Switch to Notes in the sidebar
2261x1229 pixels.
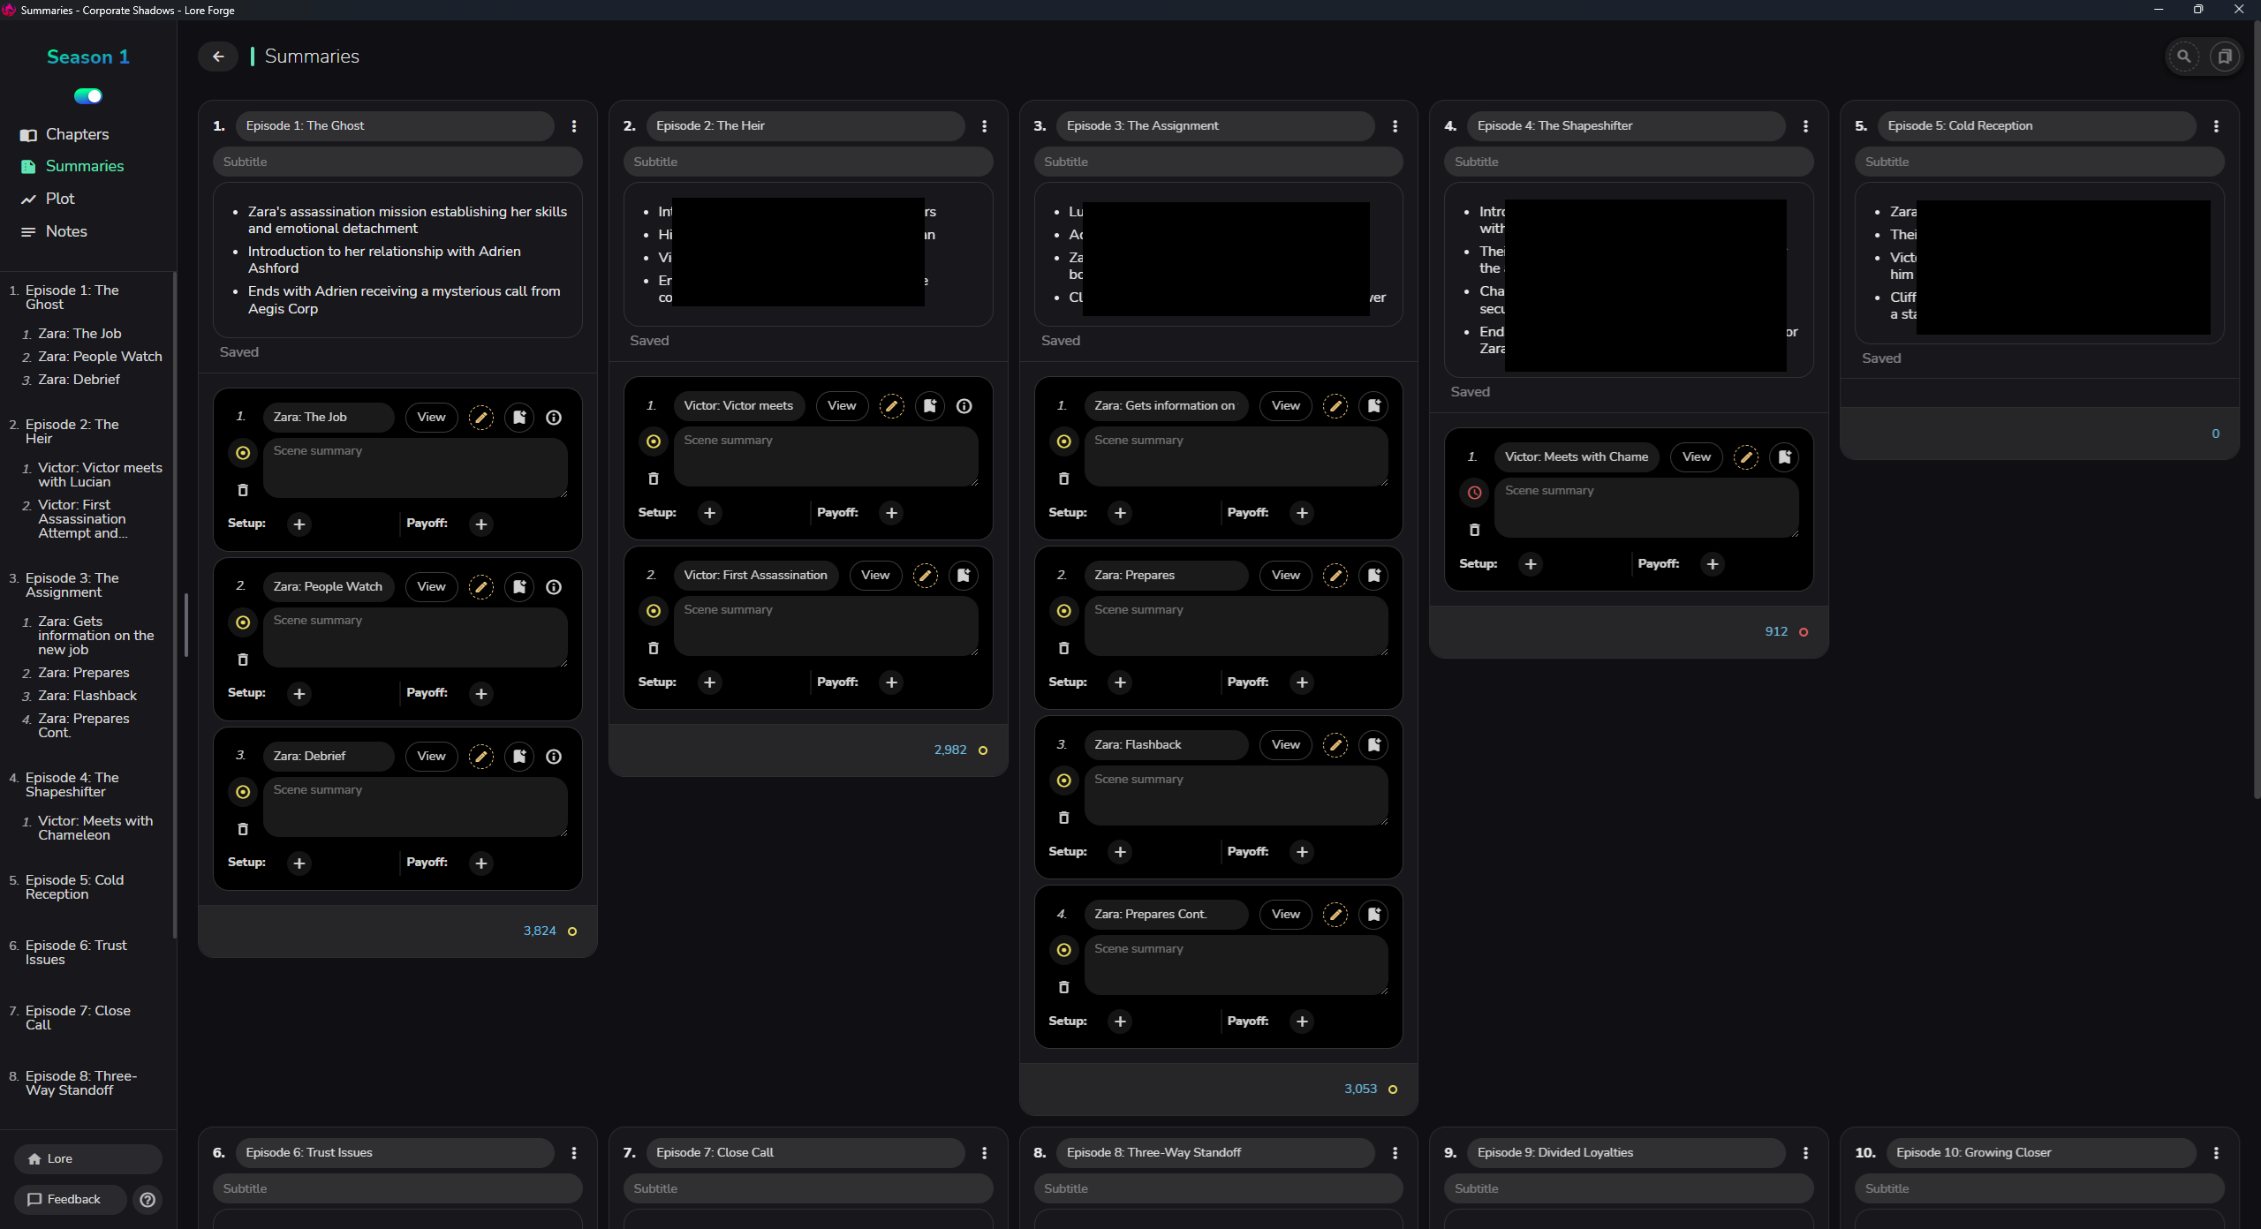coord(65,231)
